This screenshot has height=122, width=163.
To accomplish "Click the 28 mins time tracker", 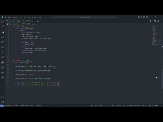I will (38, 106).
